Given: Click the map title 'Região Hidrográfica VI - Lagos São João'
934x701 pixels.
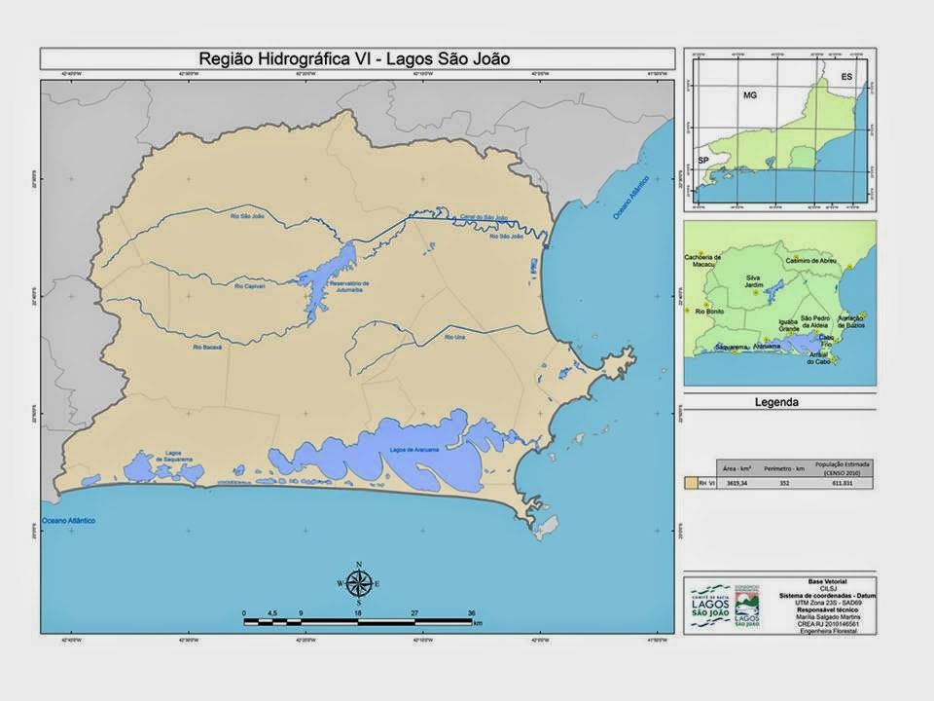Looking at the screenshot, I should (354, 59).
